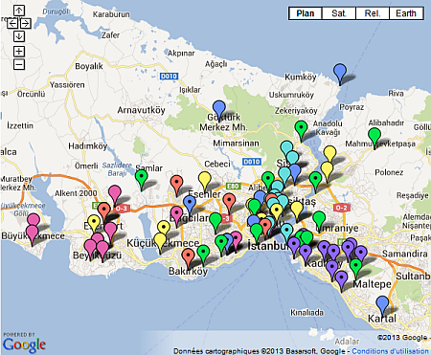Click the O-2 highway badge
The width and height of the screenshot is (431, 355).
341,208
